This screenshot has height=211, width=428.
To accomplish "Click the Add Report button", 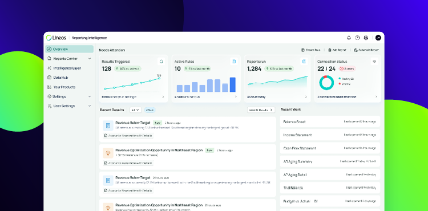I will pyautogui.click(x=337, y=50).
